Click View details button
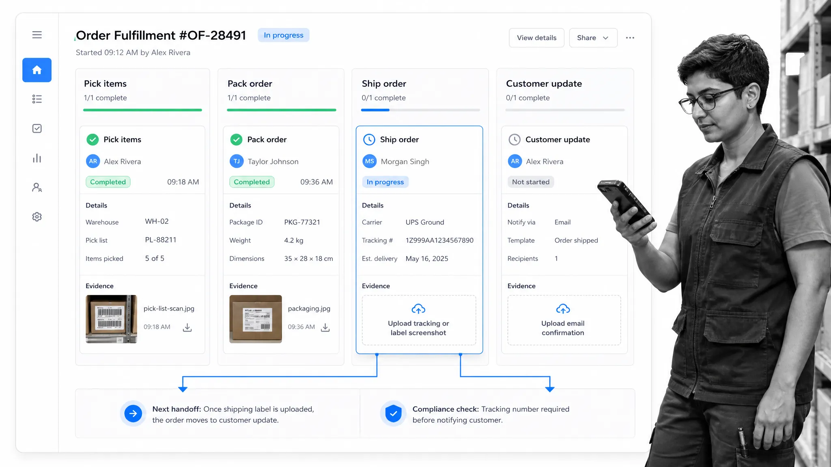 tap(536, 38)
